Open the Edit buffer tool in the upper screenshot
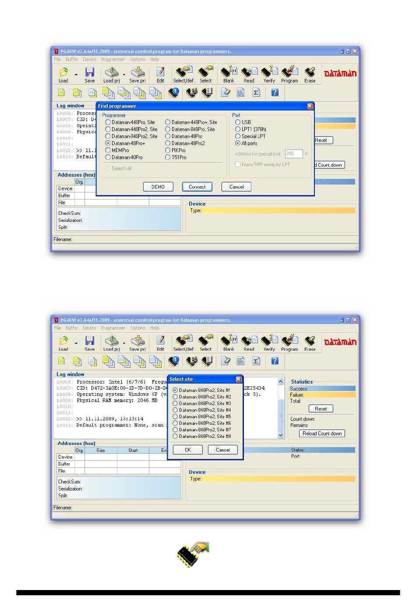 pos(161,72)
